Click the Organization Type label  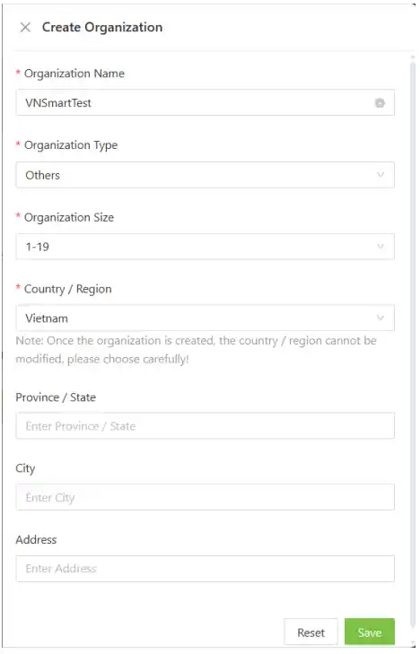tap(71, 145)
